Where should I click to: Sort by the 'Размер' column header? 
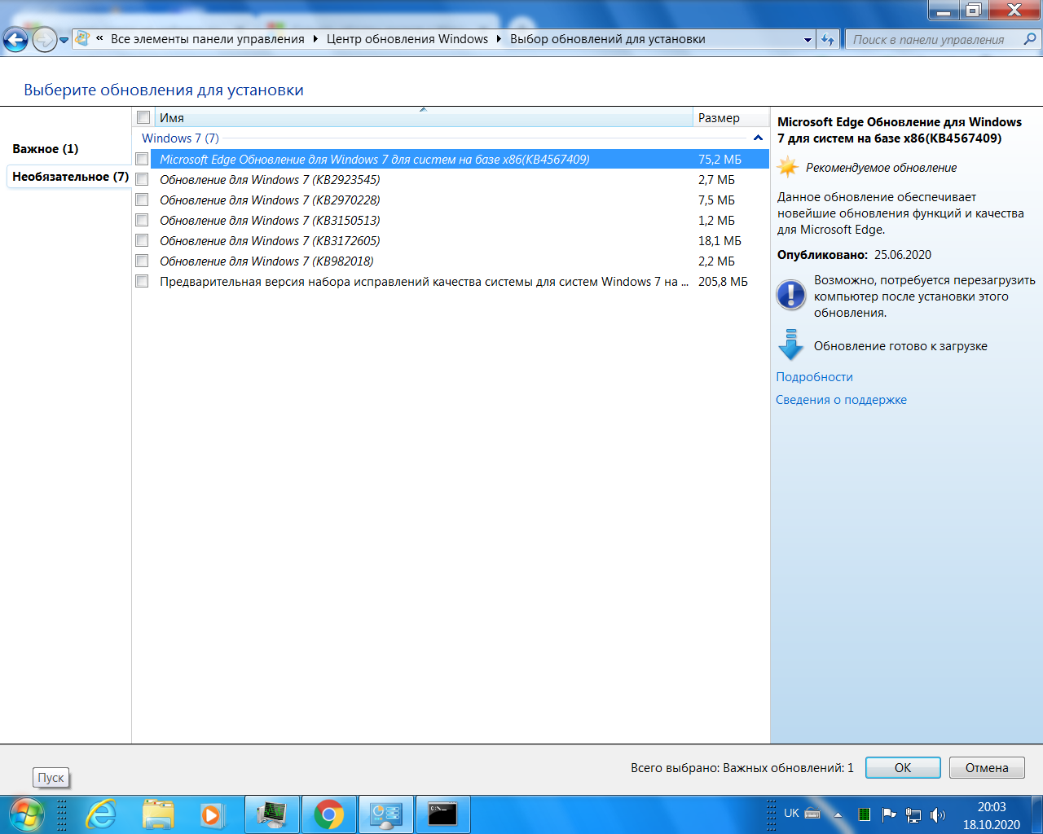(731, 117)
